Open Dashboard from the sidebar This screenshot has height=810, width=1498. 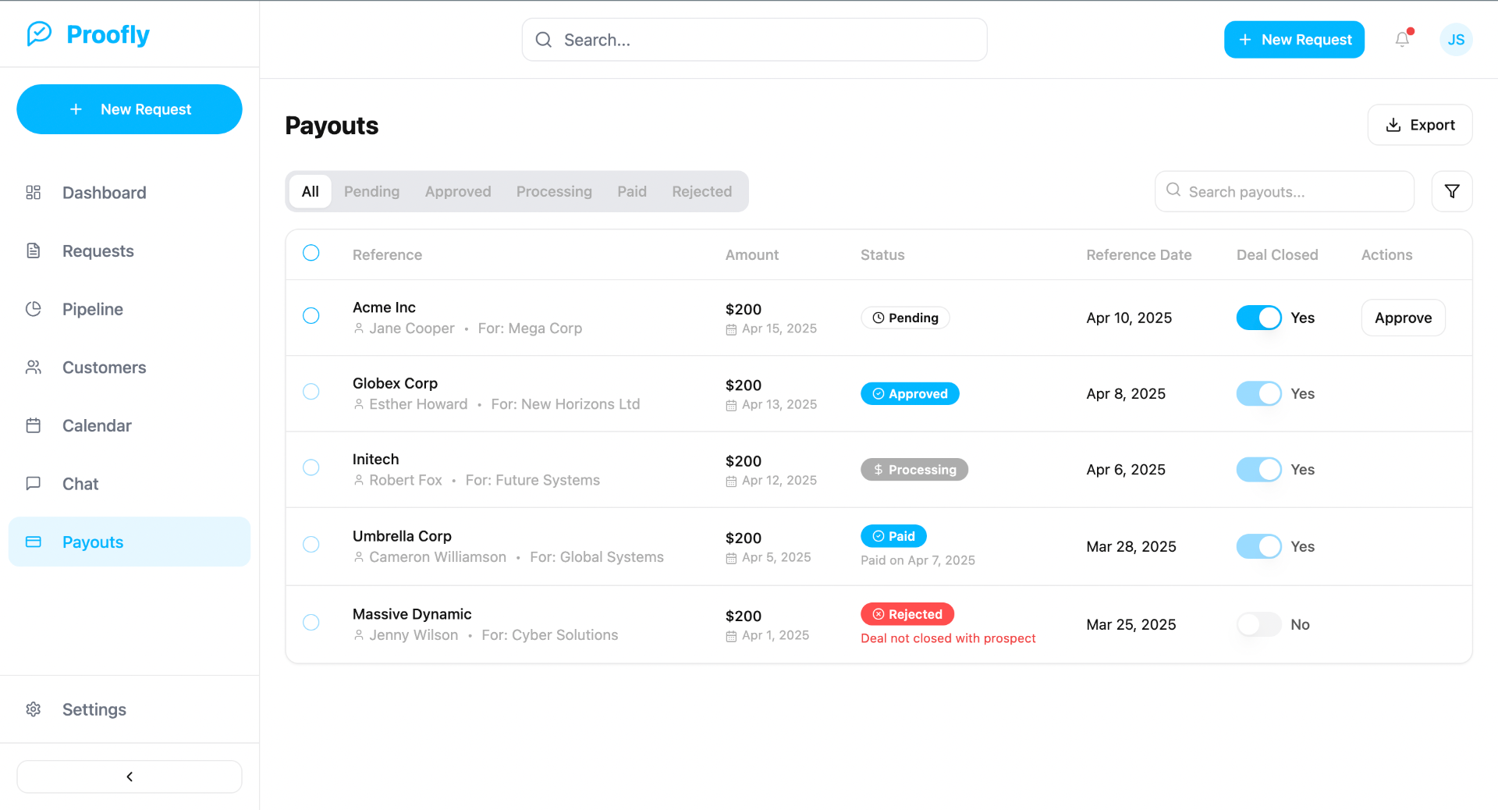[x=104, y=193]
